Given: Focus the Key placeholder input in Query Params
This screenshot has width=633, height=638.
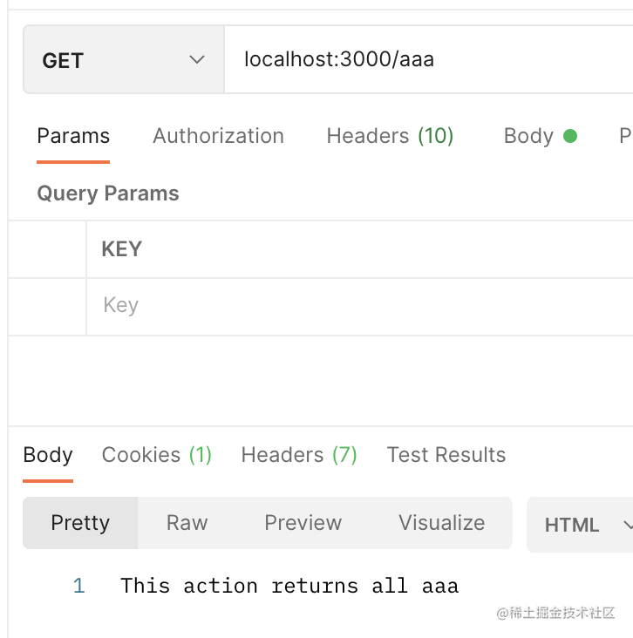Looking at the screenshot, I should pos(349,306).
